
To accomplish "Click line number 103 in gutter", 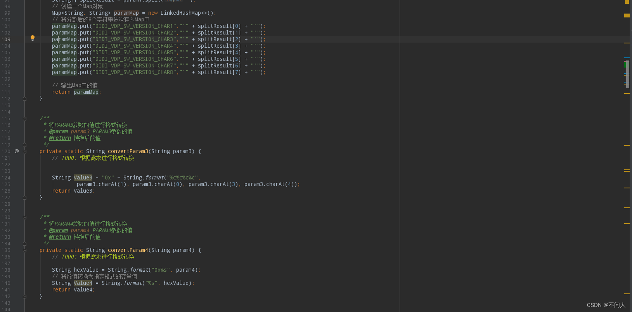I will click(x=6, y=39).
